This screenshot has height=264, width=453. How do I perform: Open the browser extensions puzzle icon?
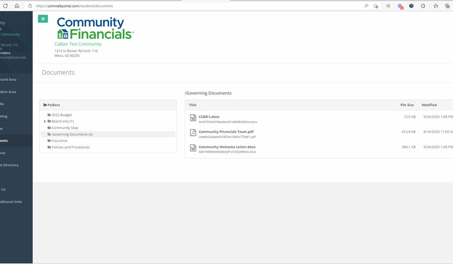423,6
